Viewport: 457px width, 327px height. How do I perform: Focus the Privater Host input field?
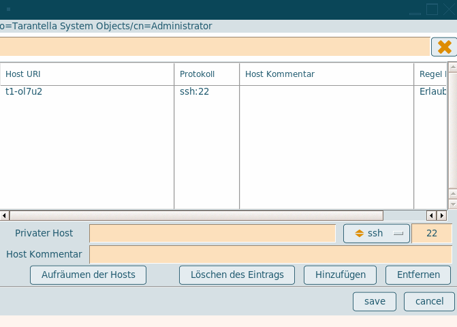(212, 234)
